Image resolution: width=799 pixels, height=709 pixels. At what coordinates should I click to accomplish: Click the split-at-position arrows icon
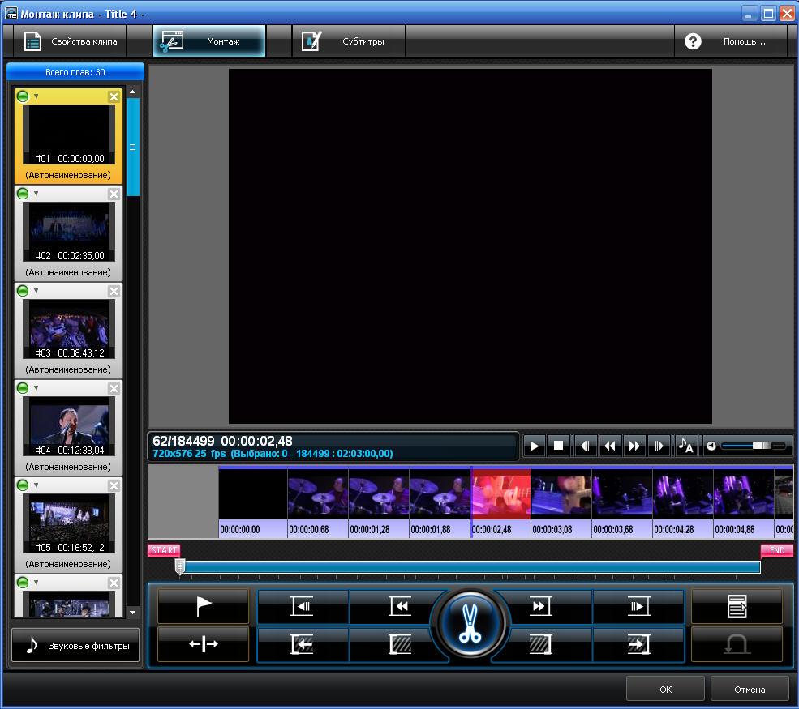[x=204, y=644]
